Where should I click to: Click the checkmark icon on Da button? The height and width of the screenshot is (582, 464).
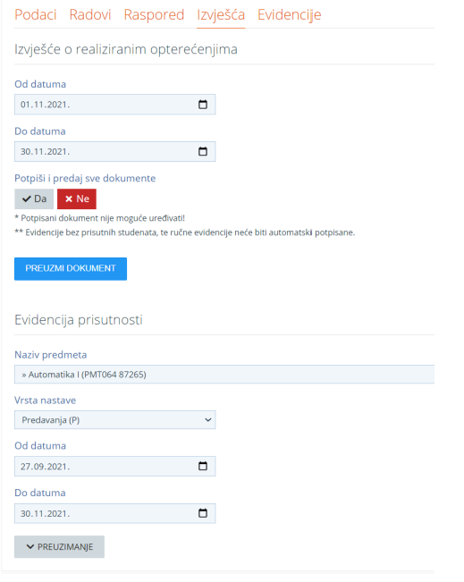pyautogui.click(x=26, y=199)
